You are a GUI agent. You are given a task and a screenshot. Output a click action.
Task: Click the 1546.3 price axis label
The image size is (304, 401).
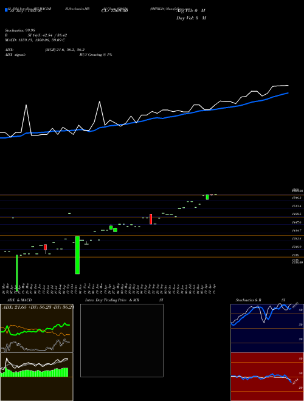297,198
